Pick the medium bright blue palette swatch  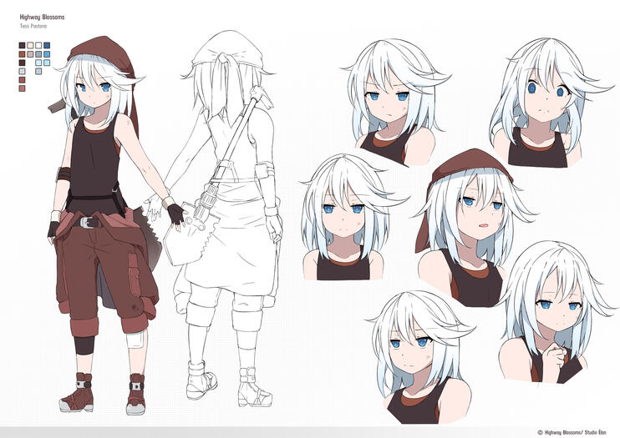47,54
